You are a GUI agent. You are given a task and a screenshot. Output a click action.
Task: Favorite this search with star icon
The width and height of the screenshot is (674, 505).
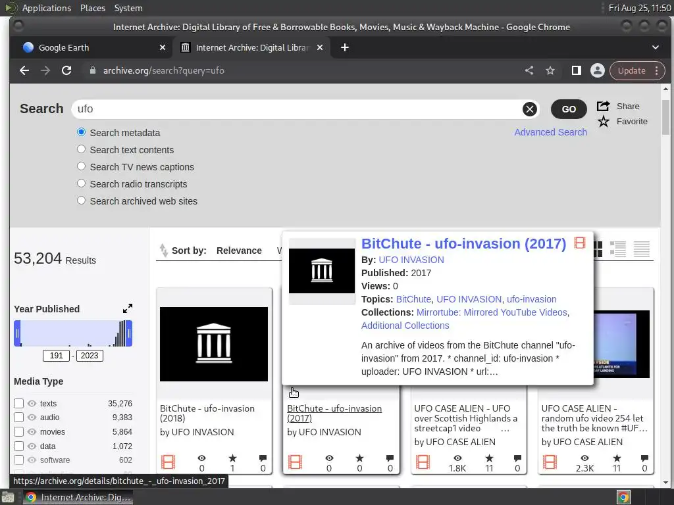coord(604,122)
